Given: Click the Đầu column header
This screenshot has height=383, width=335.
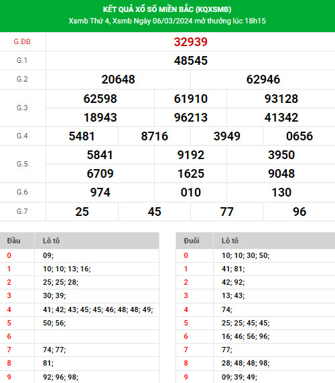Looking at the screenshot, I should 13,241.
